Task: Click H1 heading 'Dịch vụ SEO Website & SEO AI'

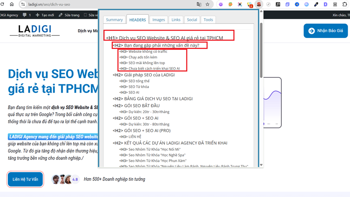Action: click(x=164, y=38)
